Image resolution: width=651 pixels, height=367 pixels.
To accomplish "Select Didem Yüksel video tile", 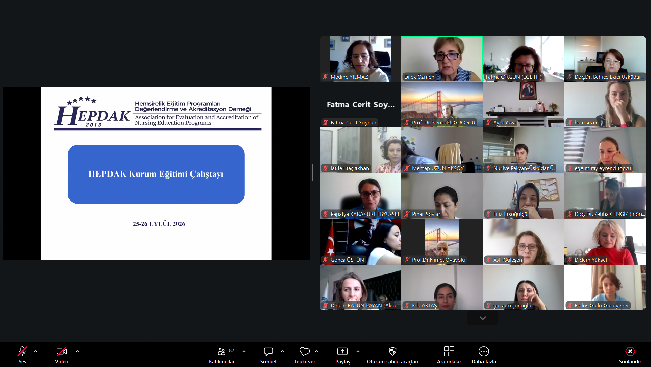I will 605,242.
